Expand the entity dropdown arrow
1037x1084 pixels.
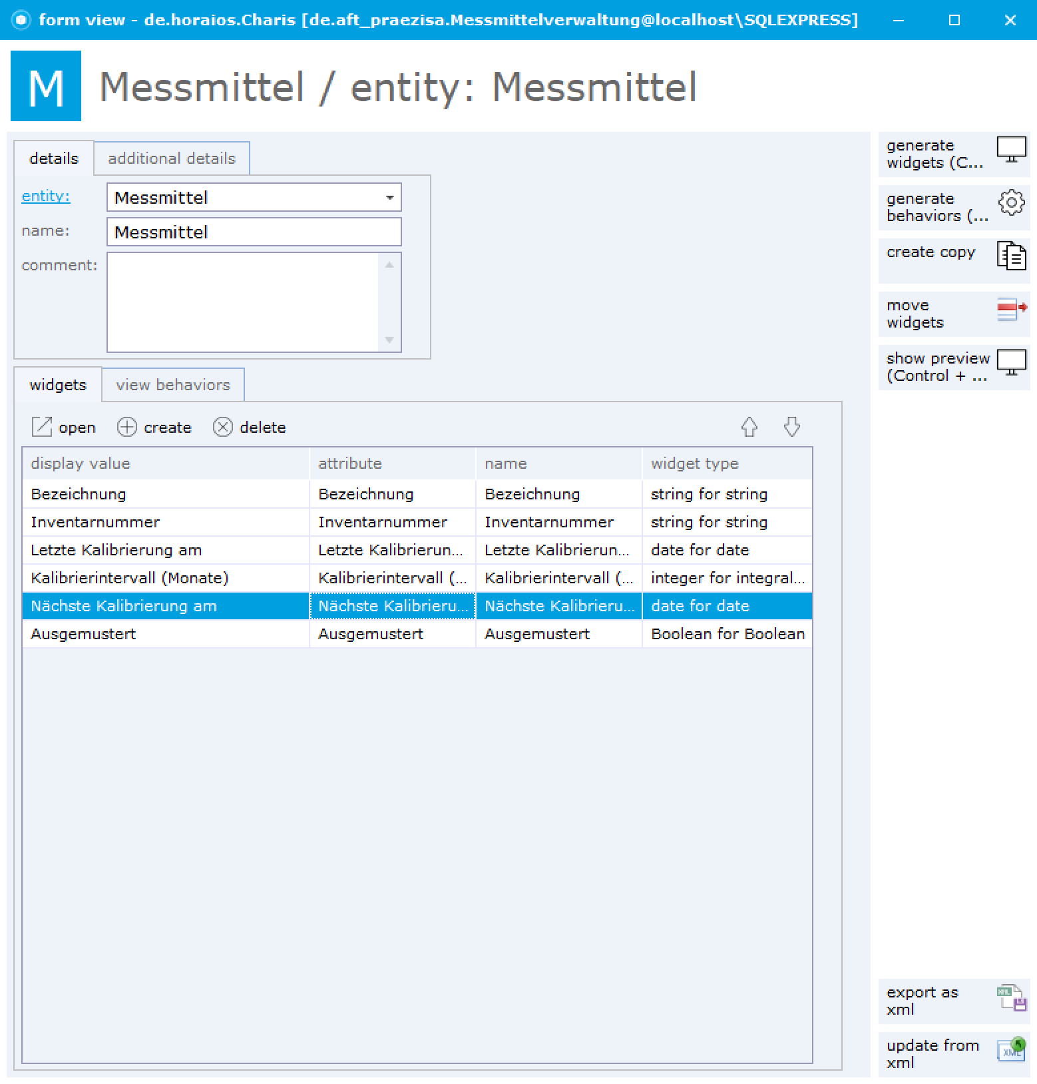tap(389, 198)
